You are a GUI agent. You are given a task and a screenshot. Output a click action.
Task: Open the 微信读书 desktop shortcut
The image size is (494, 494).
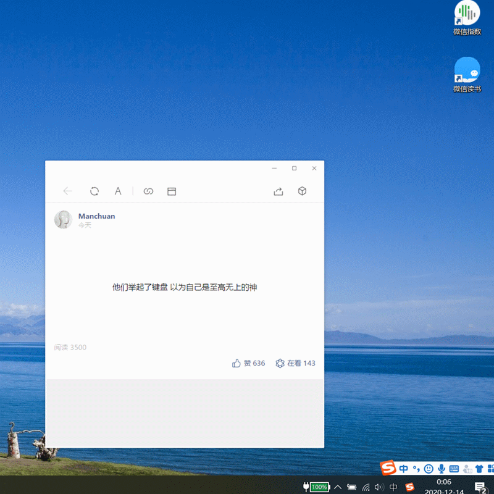coord(467,75)
